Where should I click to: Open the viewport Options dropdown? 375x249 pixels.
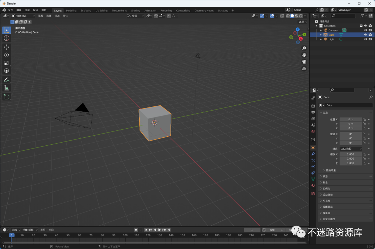(303, 22)
